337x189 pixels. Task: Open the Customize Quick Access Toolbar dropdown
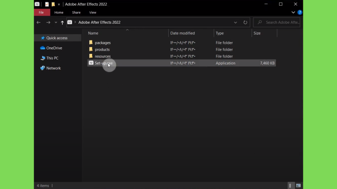(59, 4)
